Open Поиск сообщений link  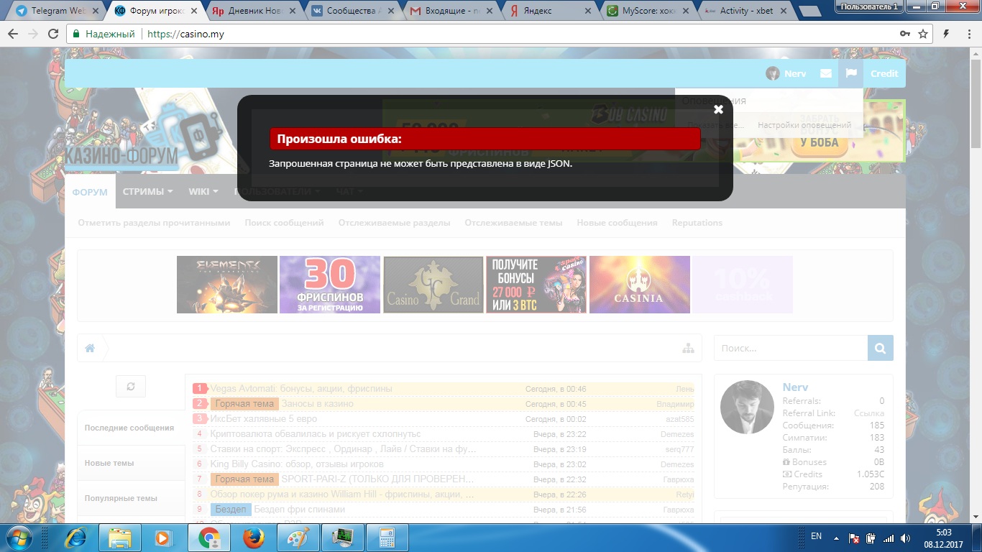[284, 223]
